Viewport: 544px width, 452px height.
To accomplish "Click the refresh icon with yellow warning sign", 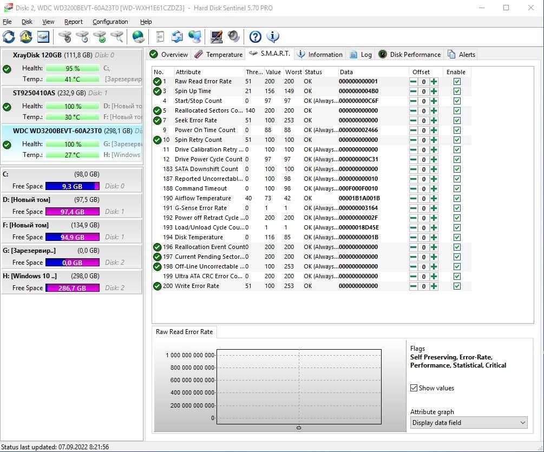I will [x=26, y=37].
